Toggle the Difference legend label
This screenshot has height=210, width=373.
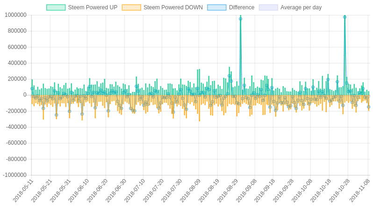[242, 7]
